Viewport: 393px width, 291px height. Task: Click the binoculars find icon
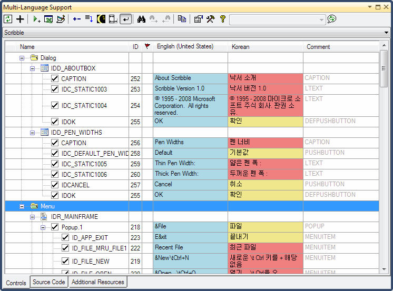[141, 19]
